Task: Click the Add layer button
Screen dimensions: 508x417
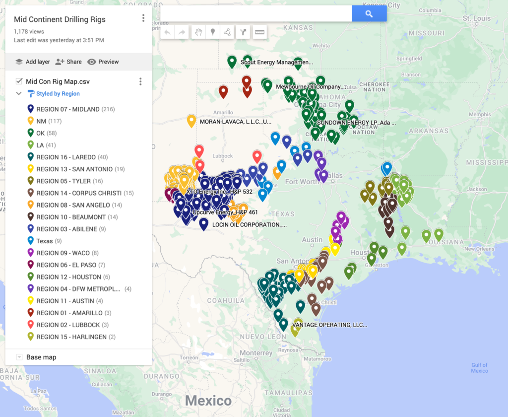Action: point(33,62)
